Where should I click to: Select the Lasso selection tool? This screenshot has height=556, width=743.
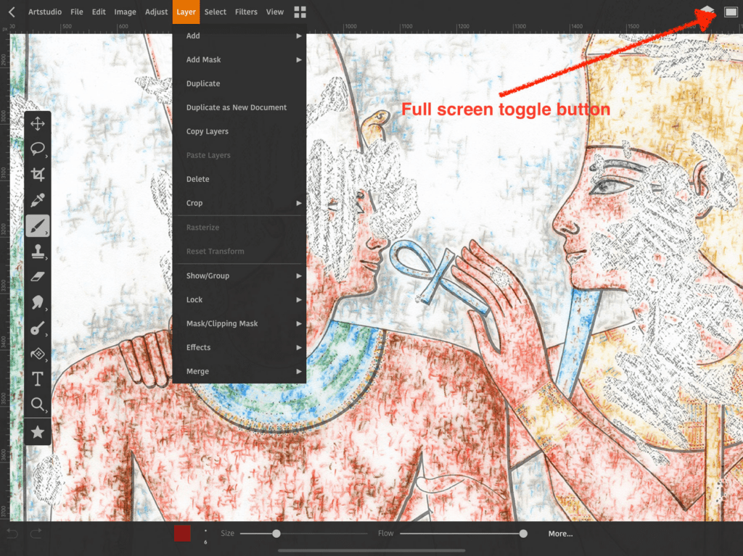click(38, 149)
